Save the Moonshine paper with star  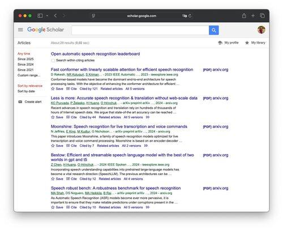tap(57, 146)
